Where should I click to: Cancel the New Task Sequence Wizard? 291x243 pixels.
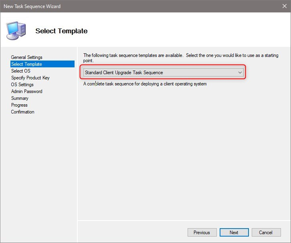[x=266, y=233]
